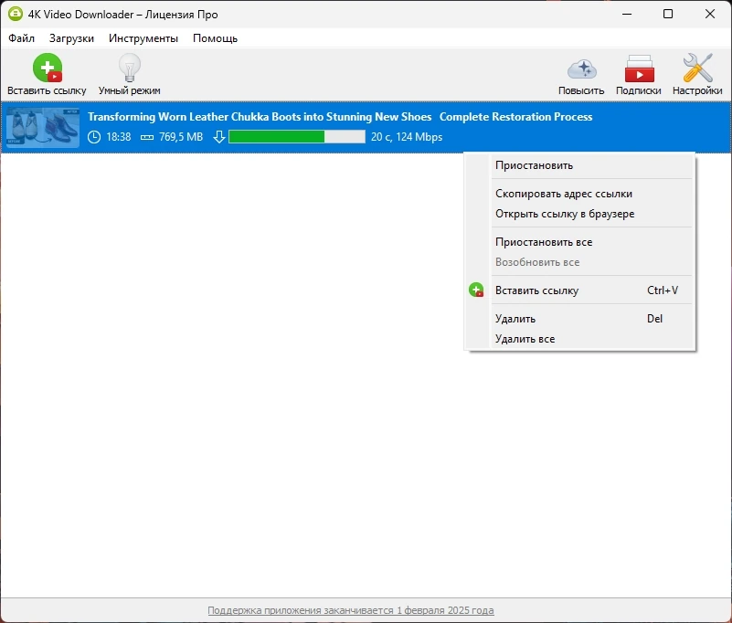Screen dimensions: 732x623
Task: Click the green download progress bar
Action: [x=297, y=137]
